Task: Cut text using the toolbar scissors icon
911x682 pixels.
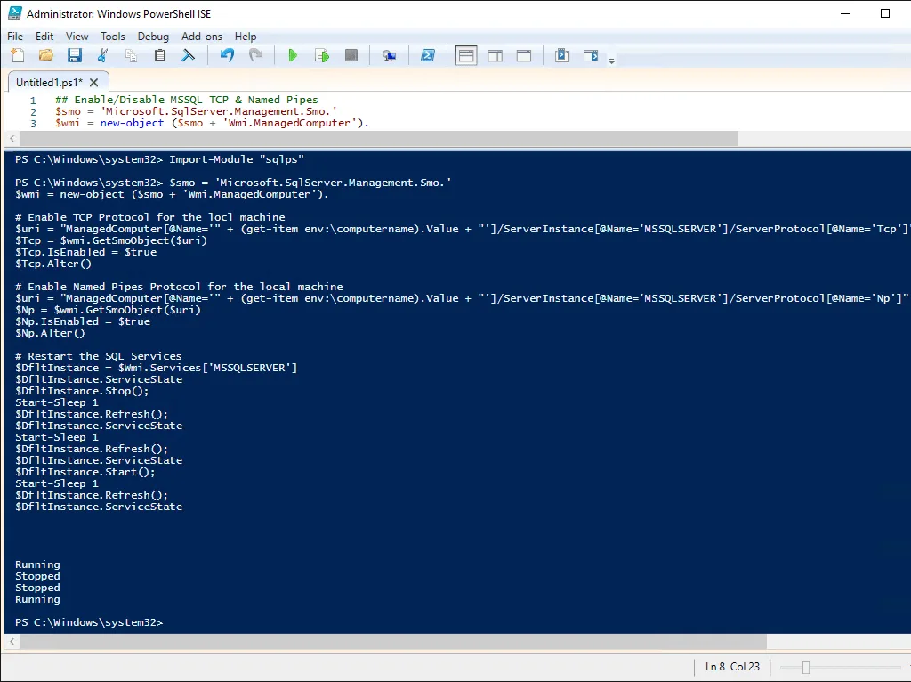Action: pyautogui.click(x=103, y=54)
